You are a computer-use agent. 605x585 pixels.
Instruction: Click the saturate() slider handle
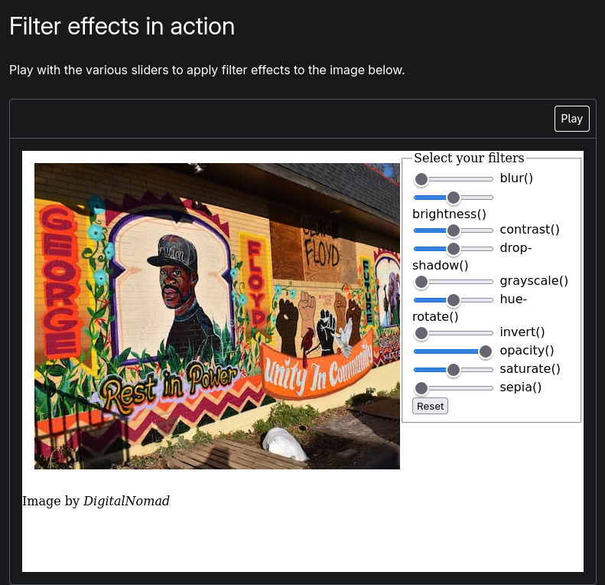(453, 370)
